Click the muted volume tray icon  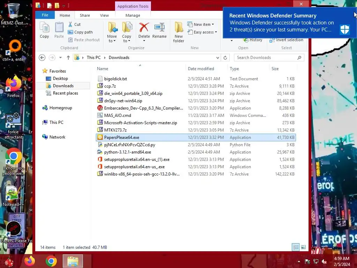coord(324,261)
